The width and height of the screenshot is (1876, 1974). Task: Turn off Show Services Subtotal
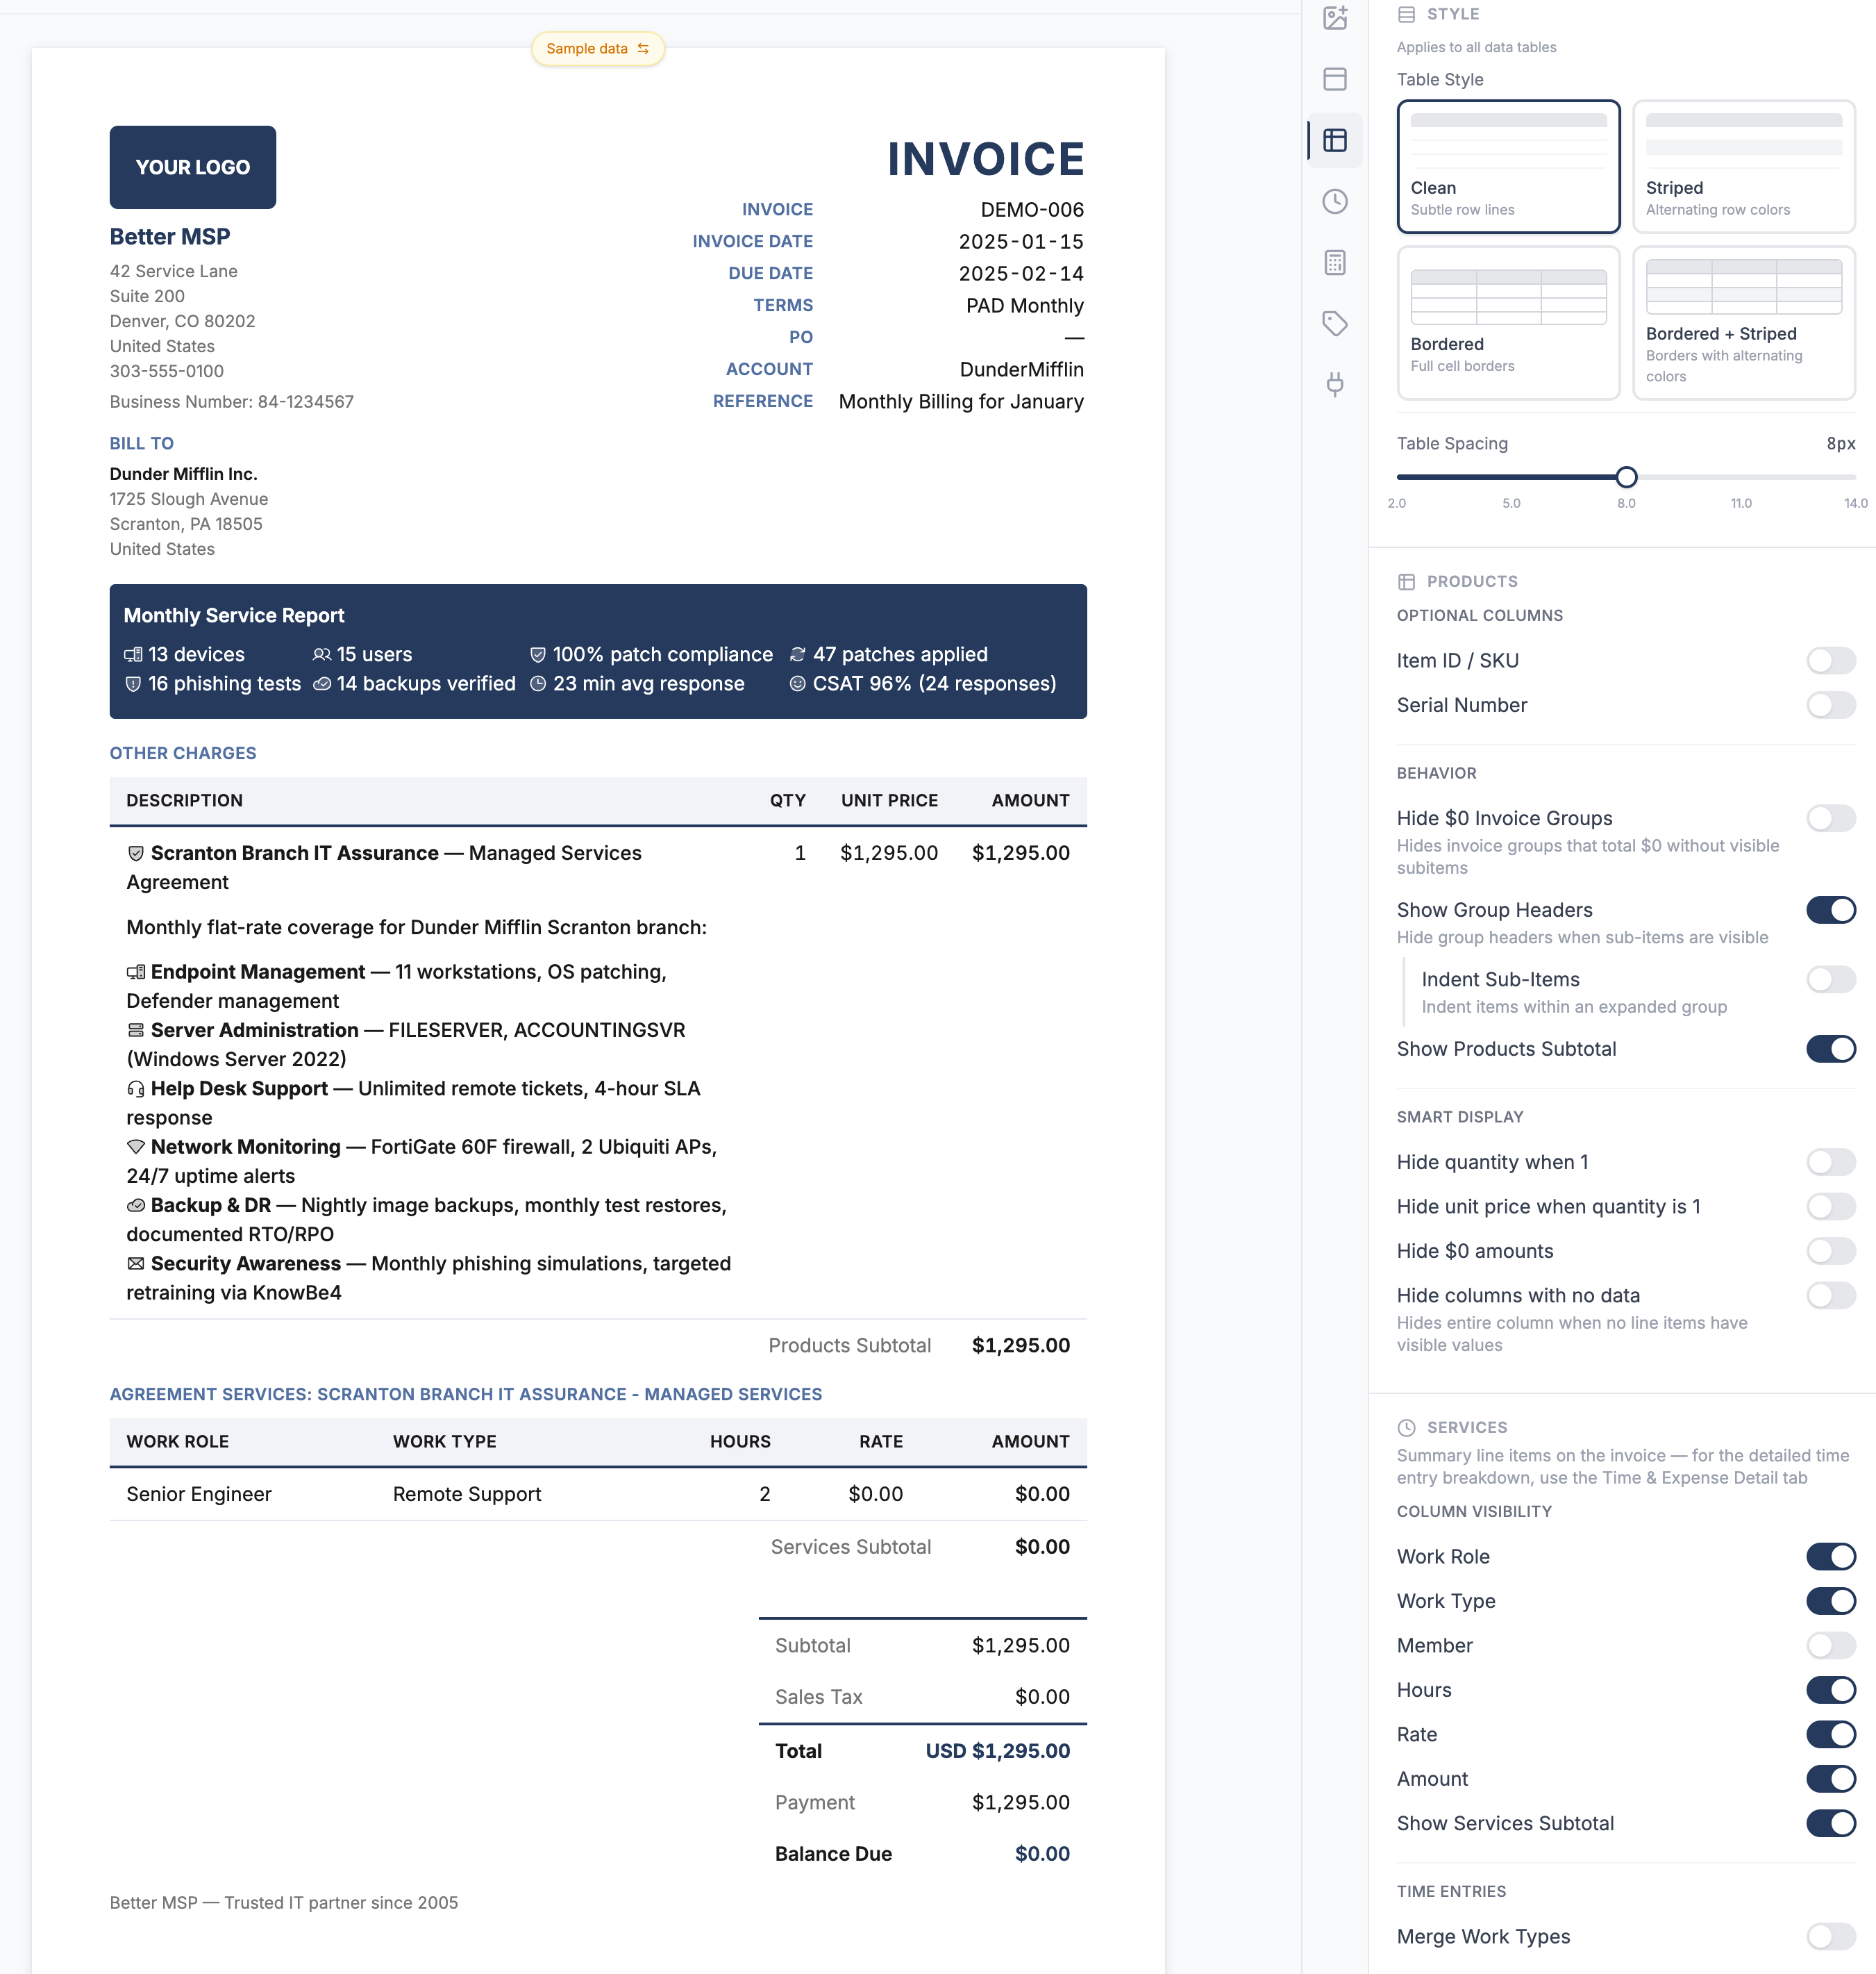coord(1830,1823)
